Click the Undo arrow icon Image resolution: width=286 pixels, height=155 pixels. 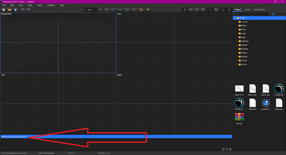click(x=22, y=9)
